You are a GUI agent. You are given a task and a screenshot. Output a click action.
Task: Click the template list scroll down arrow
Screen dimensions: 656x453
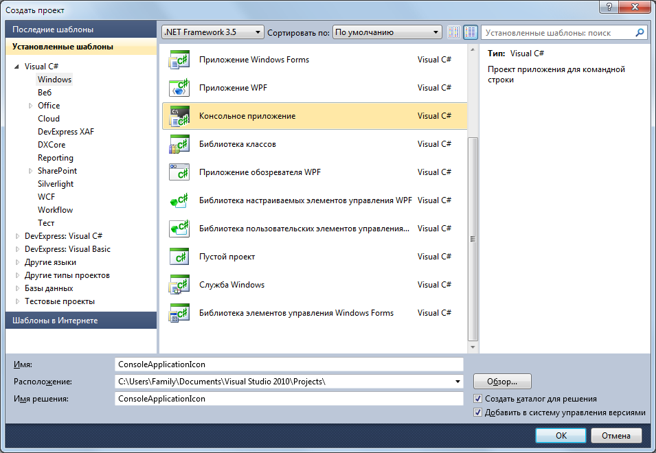tap(473, 347)
